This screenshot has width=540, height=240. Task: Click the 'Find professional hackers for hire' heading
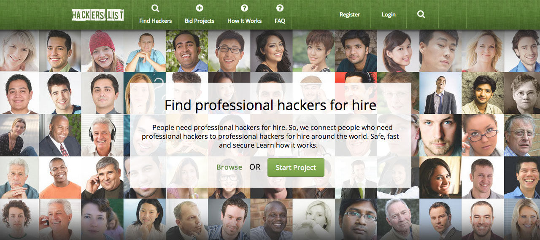tap(270, 105)
